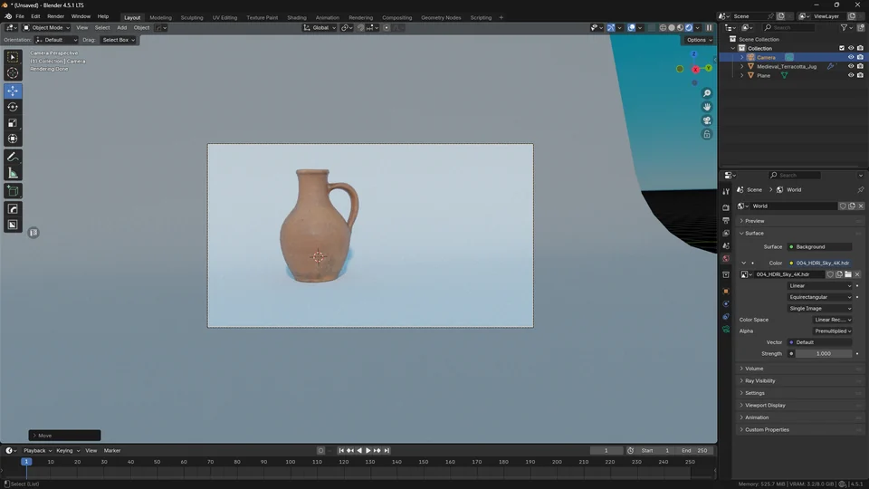Select the Add Cube tool
Viewport: 869px width, 489px height.
click(x=13, y=191)
